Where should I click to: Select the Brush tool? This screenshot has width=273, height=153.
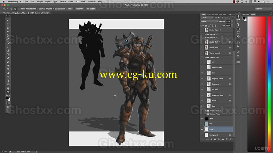click(x=8, y=47)
